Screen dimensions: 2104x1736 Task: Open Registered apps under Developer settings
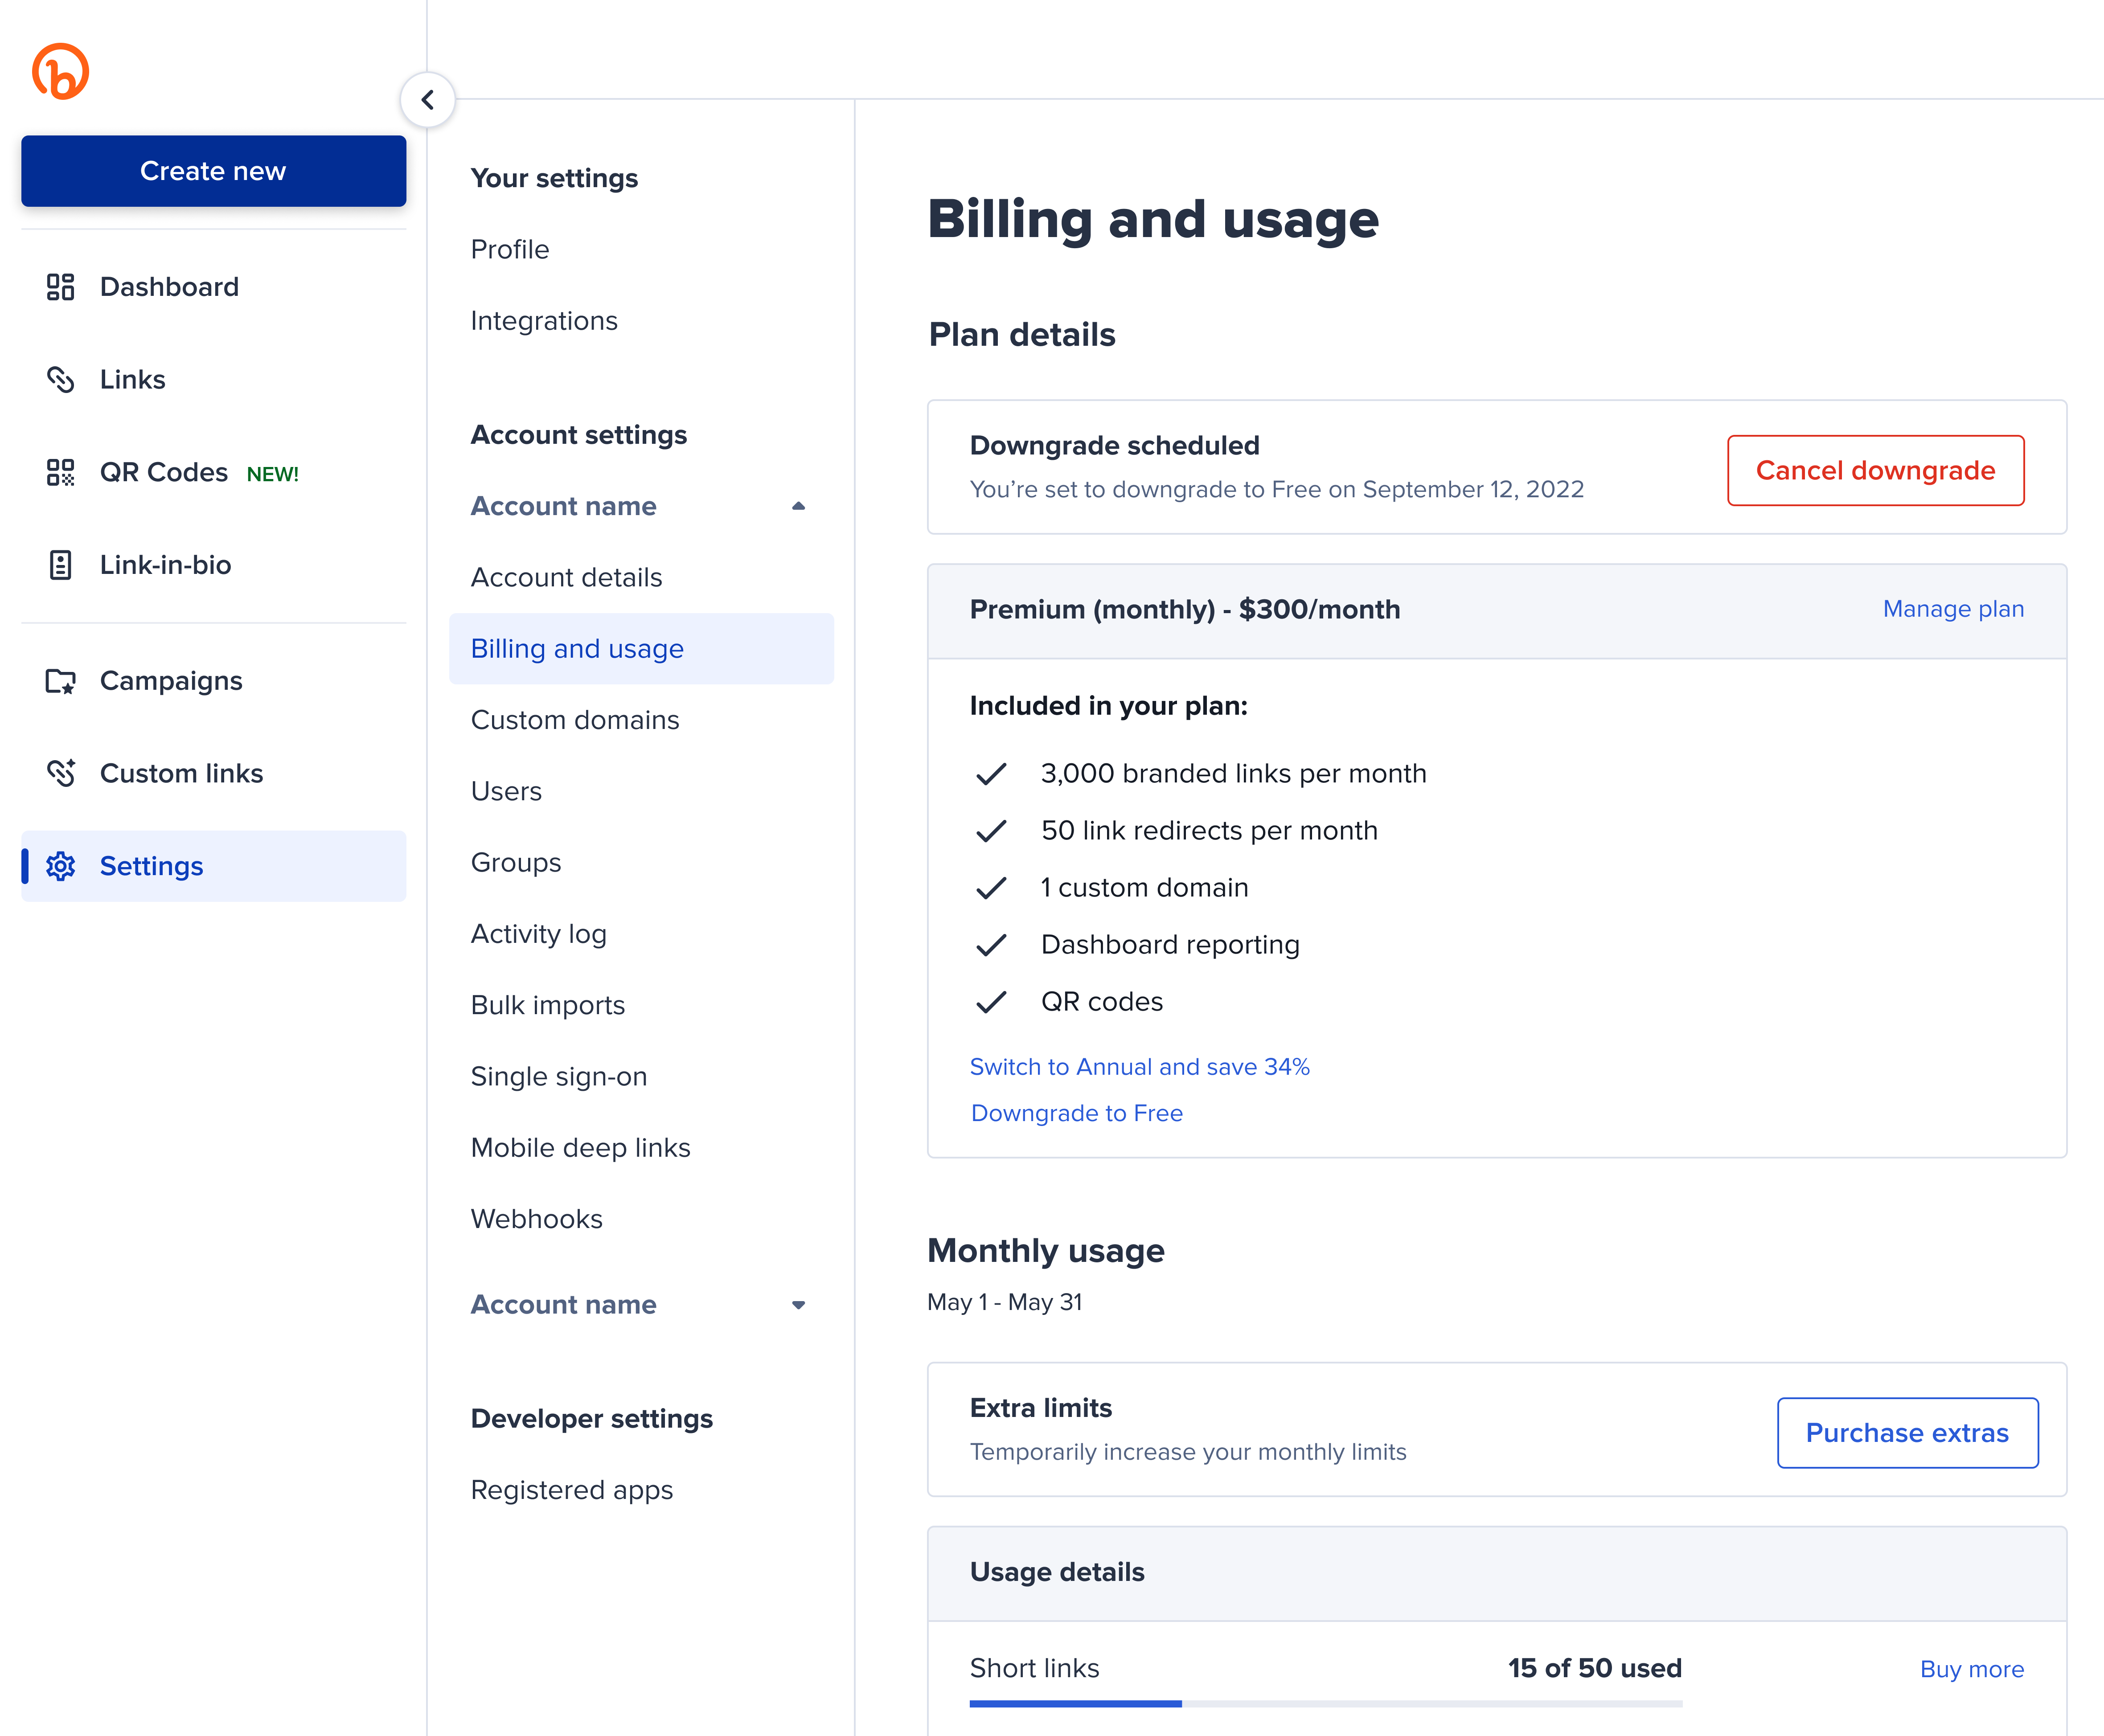click(572, 1490)
